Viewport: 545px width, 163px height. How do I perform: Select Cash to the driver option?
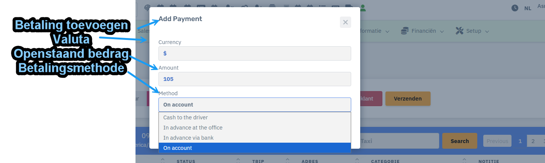tap(255, 117)
